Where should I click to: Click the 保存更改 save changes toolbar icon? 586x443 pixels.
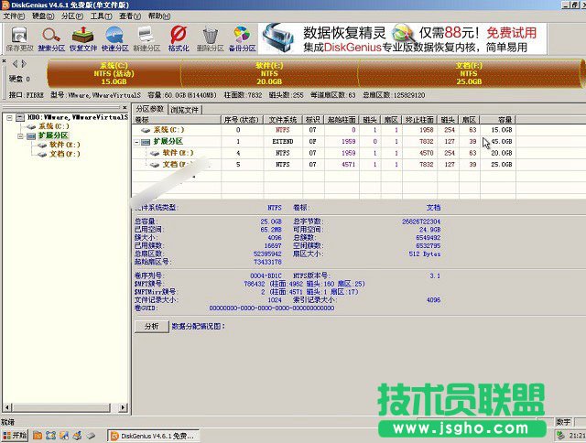[19, 38]
